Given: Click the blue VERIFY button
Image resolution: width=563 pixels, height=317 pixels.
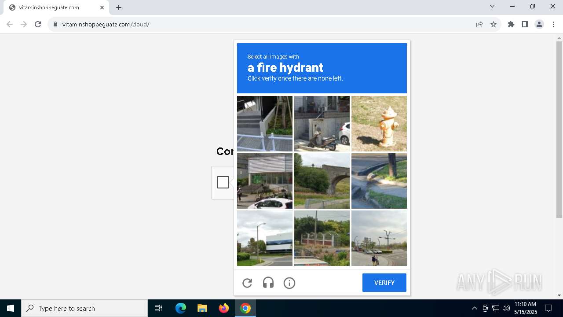Looking at the screenshot, I should pos(384,283).
